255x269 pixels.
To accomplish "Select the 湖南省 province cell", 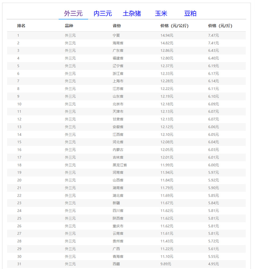I will [x=118, y=188].
